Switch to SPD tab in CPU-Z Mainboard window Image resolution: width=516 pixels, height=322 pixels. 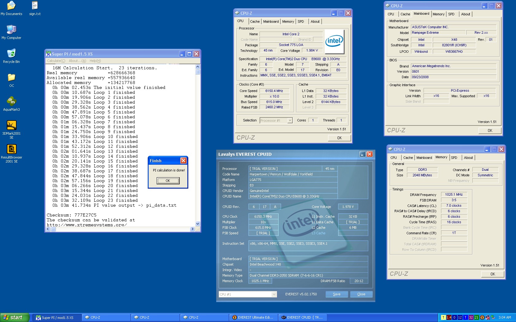[451, 14]
